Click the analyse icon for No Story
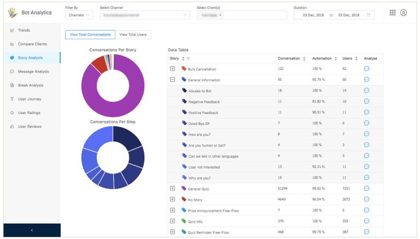This screenshot has height=239, width=420. (366, 199)
